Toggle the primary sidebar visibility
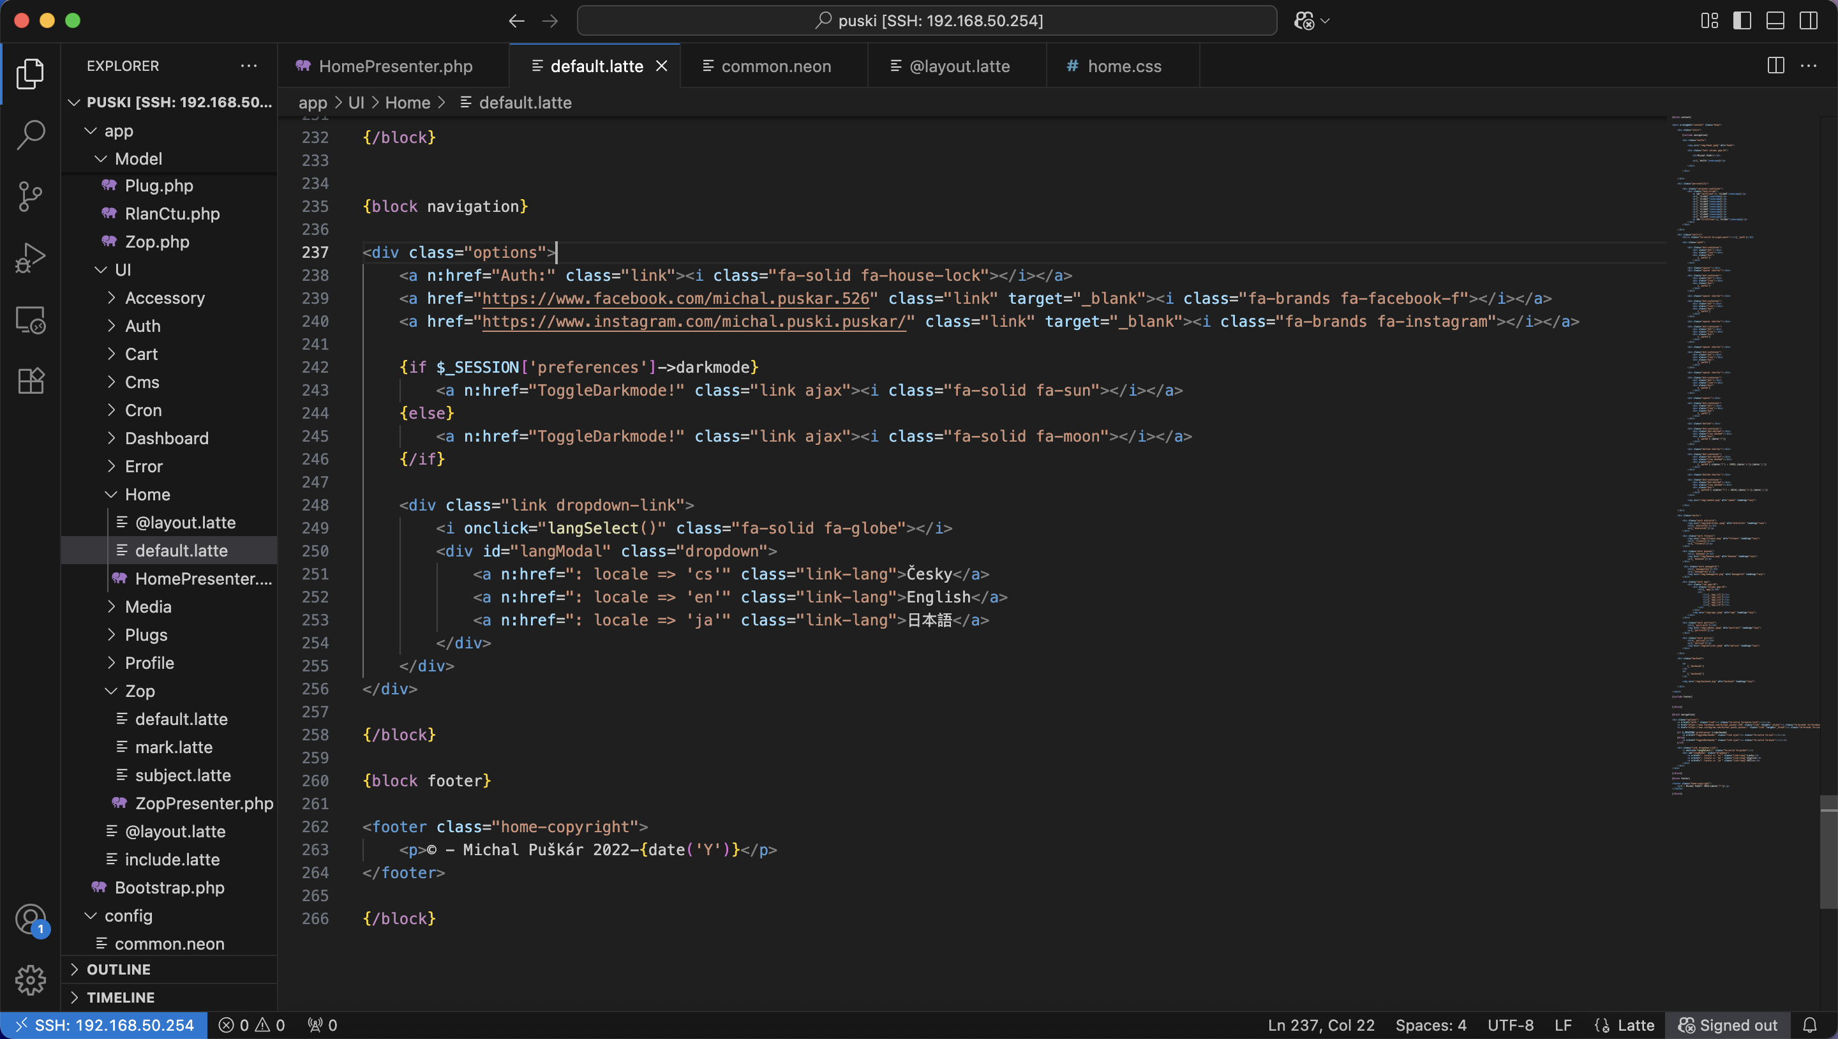 tap(1742, 20)
